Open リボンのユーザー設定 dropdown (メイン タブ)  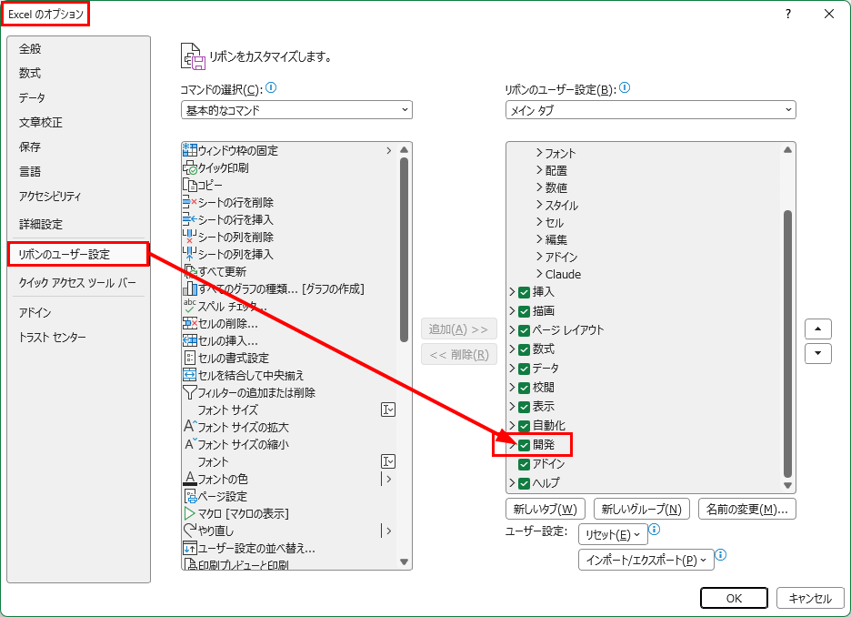coord(650,110)
